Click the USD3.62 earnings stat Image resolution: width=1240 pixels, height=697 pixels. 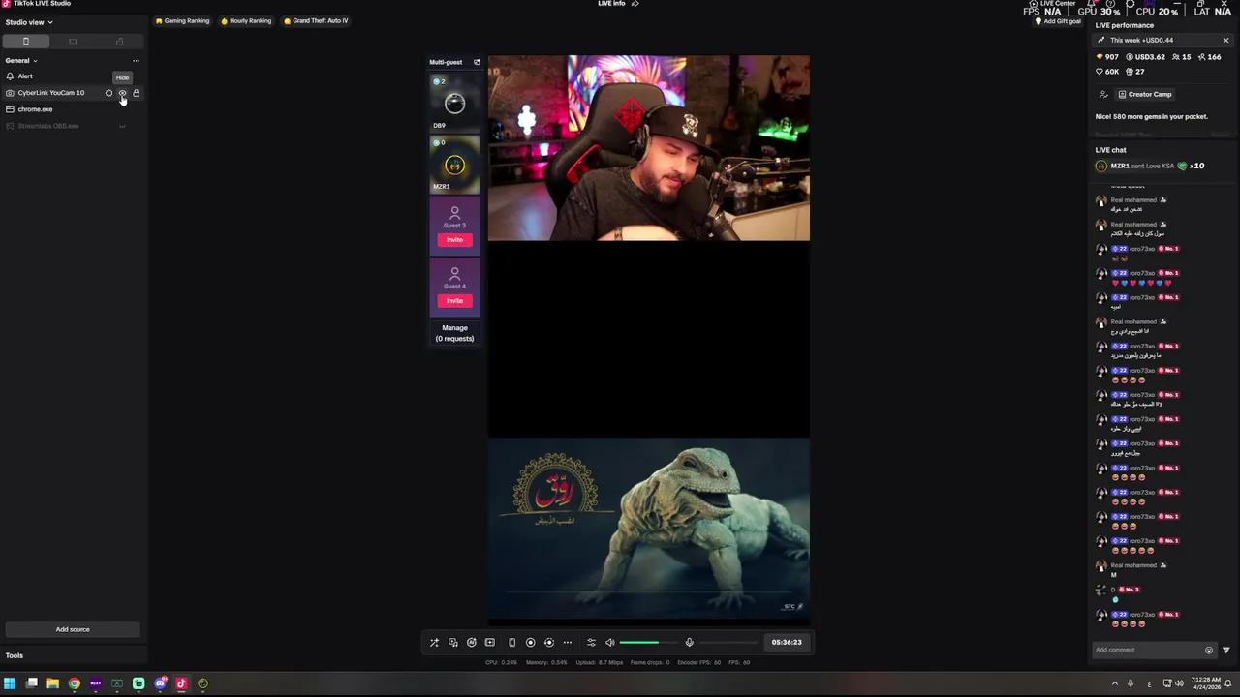pos(1145,57)
